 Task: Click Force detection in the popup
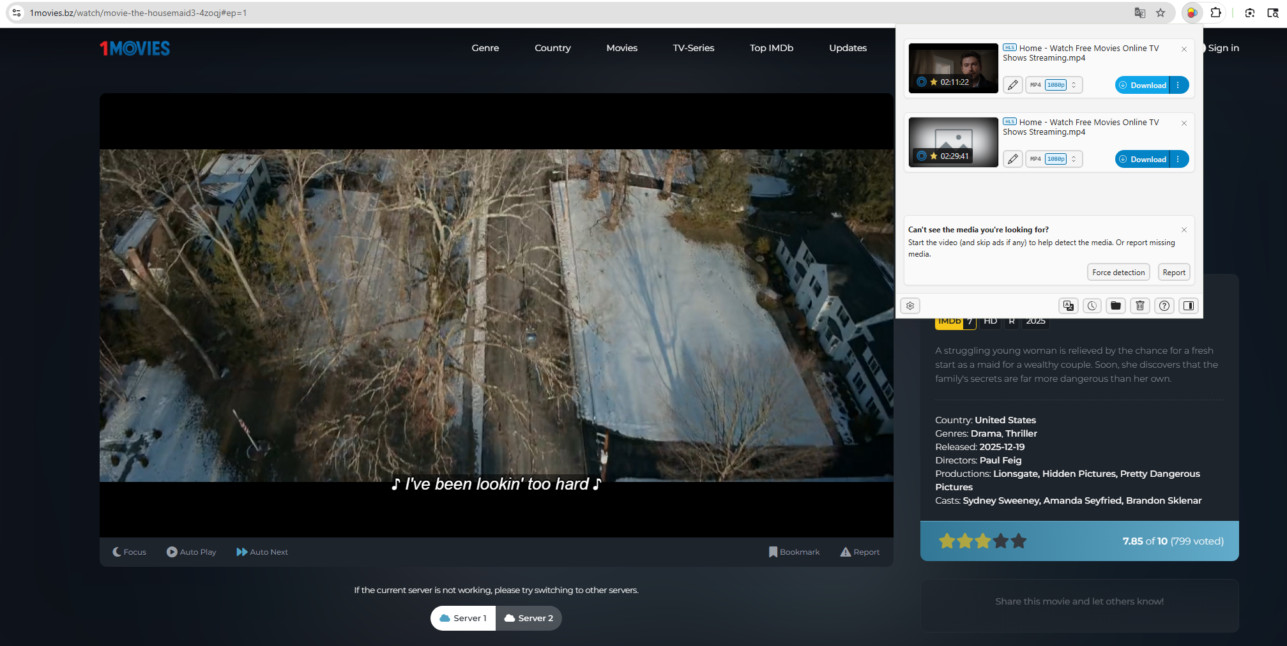(1118, 272)
